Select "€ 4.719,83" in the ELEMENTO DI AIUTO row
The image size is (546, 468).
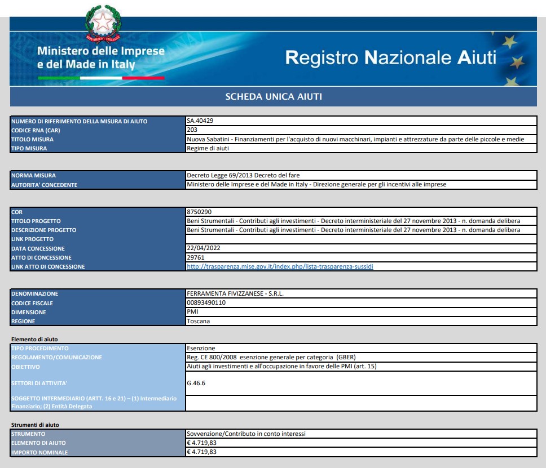pos(201,443)
